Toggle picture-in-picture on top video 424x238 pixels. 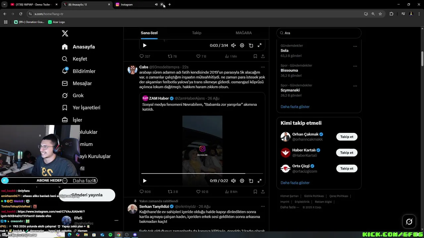[x=251, y=45]
